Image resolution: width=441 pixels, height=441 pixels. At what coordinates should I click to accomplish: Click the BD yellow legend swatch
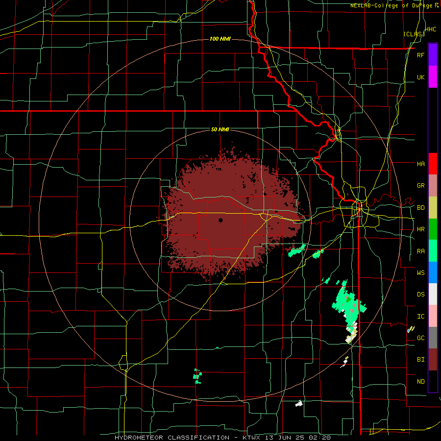pyautogui.click(x=433, y=208)
